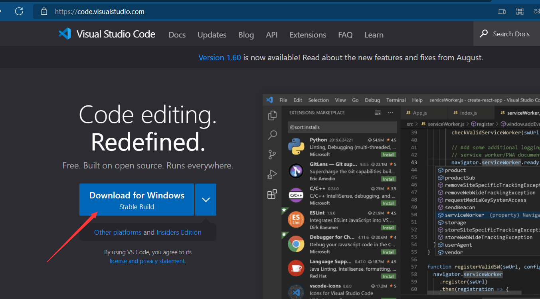Open Source Control icon in activity bar

[x=273, y=154]
